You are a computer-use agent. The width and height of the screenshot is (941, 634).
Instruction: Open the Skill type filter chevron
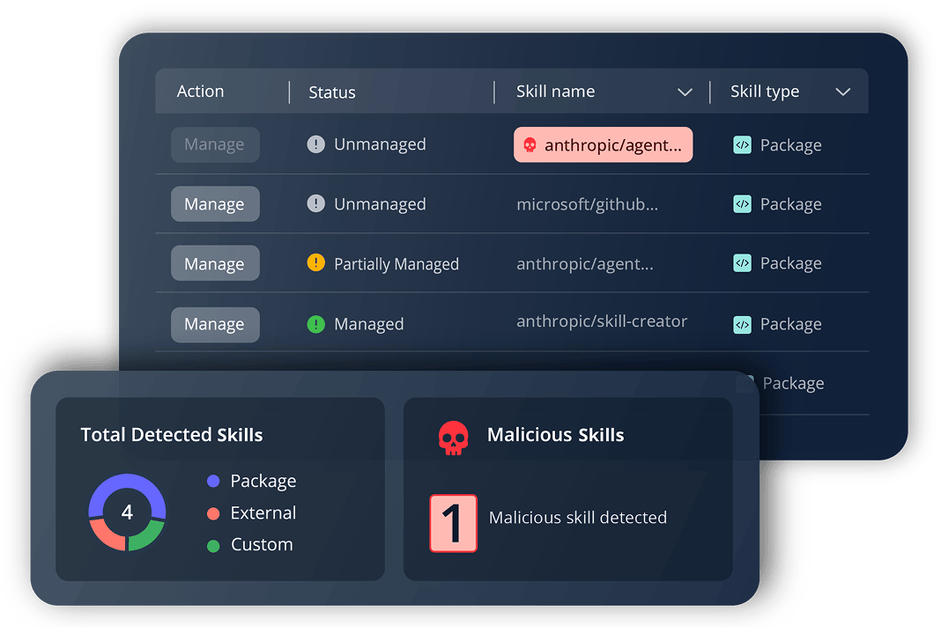pos(843,92)
